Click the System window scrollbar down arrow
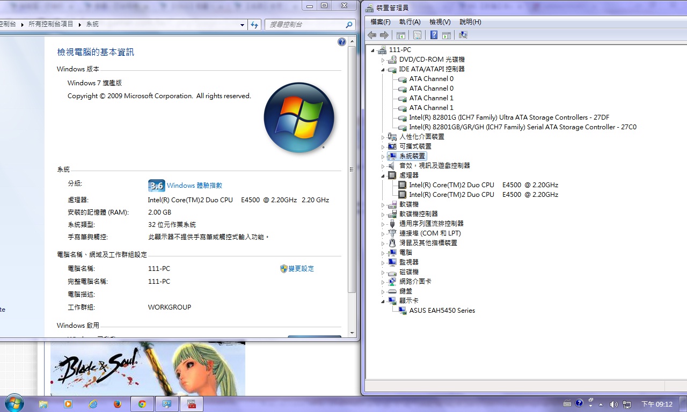Viewport: 687px width, 412px height. pos(352,333)
